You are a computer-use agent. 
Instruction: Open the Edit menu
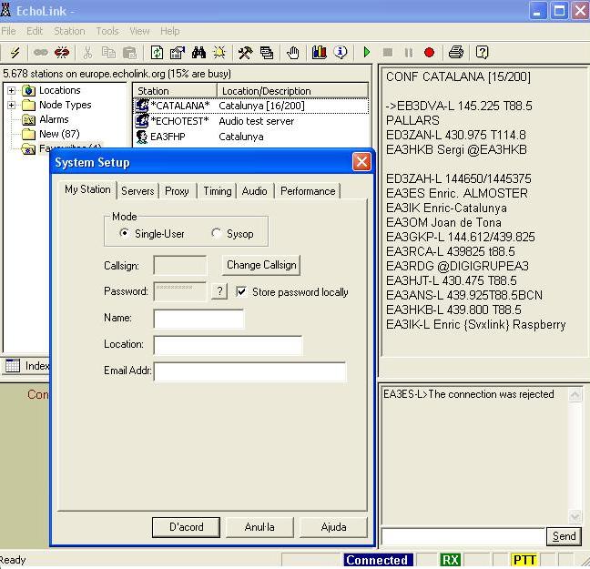35,31
